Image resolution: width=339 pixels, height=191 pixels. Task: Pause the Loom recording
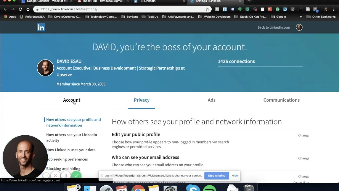pos(66,176)
